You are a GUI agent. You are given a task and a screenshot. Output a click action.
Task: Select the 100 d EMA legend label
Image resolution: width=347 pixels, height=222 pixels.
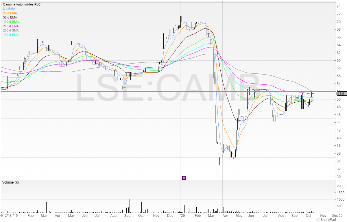[11, 22]
